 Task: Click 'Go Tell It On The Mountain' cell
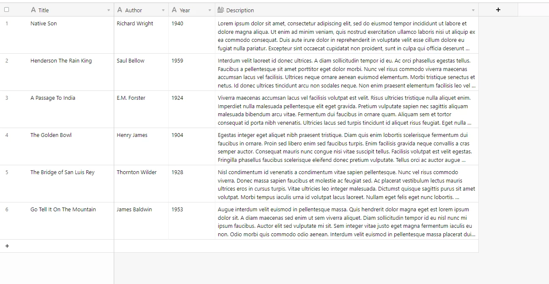point(71,221)
